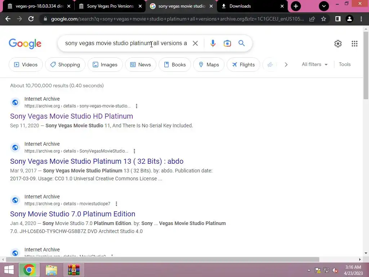Open File Explorer from the taskbar
The width and height of the screenshot is (369, 277).
coord(52,270)
